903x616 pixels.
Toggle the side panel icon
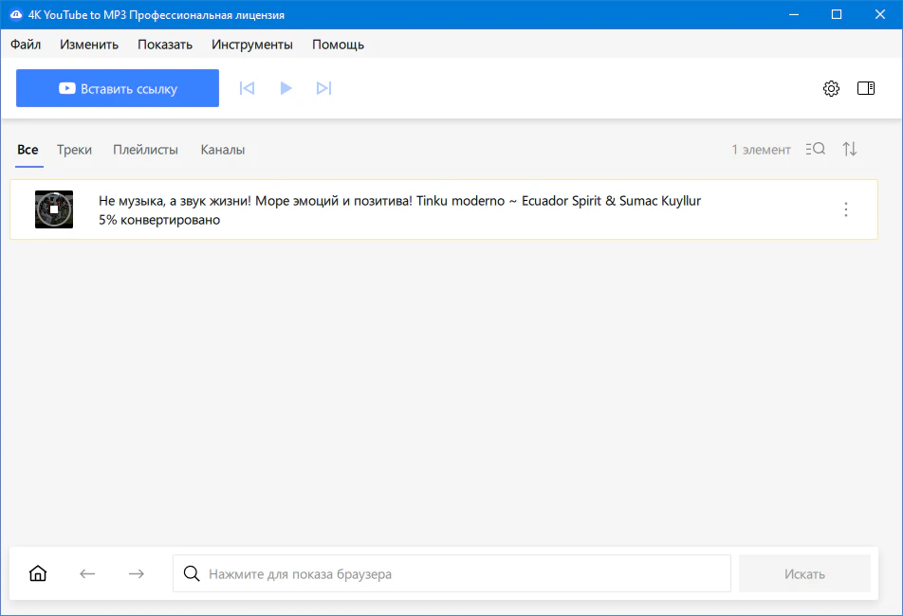(x=866, y=88)
